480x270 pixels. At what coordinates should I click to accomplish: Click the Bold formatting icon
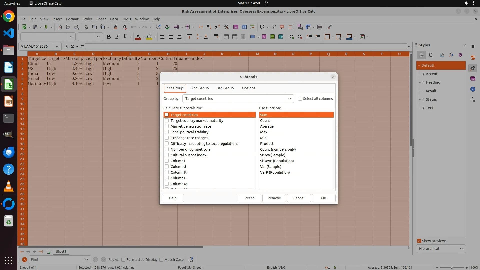109,37
